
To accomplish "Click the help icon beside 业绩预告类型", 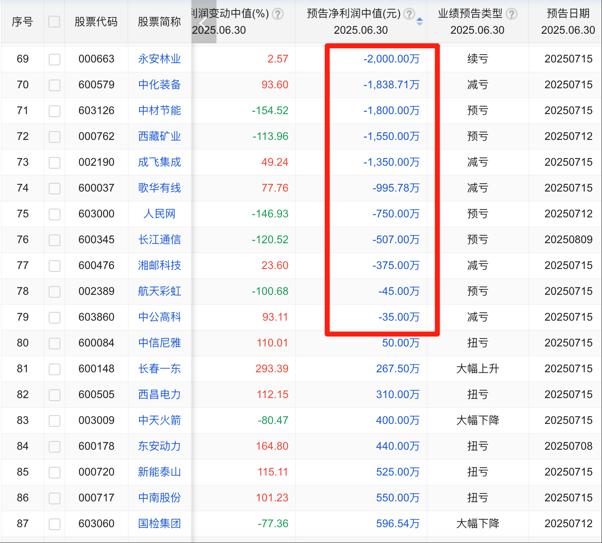I will point(512,14).
